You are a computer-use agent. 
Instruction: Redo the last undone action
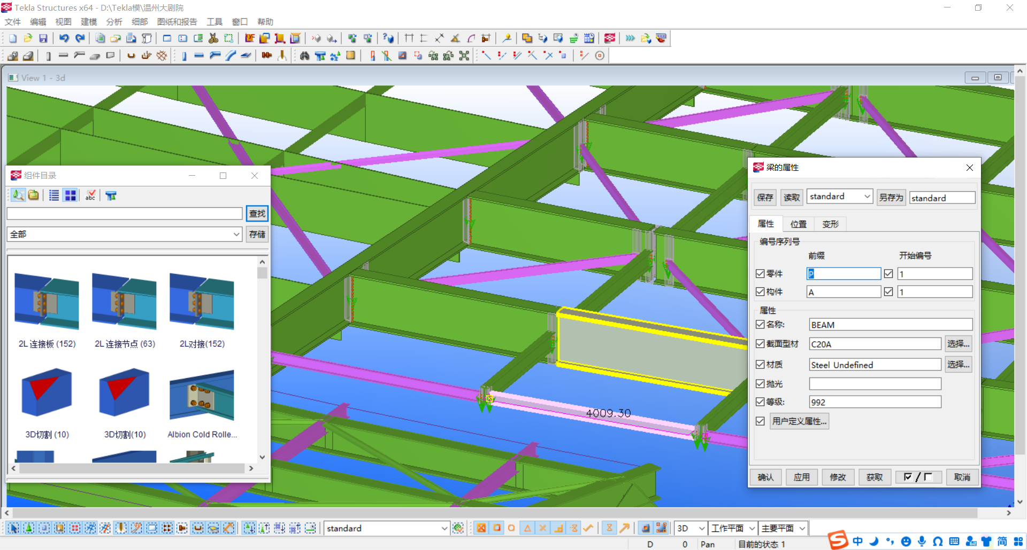click(80, 38)
